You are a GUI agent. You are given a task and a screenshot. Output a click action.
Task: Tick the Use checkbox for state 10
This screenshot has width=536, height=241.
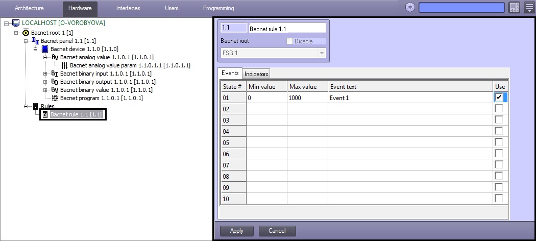coord(499,198)
